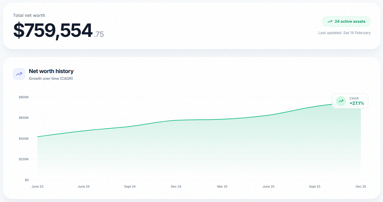Click the $800K y-axis gridline label
The image size is (383, 202).
24,97
